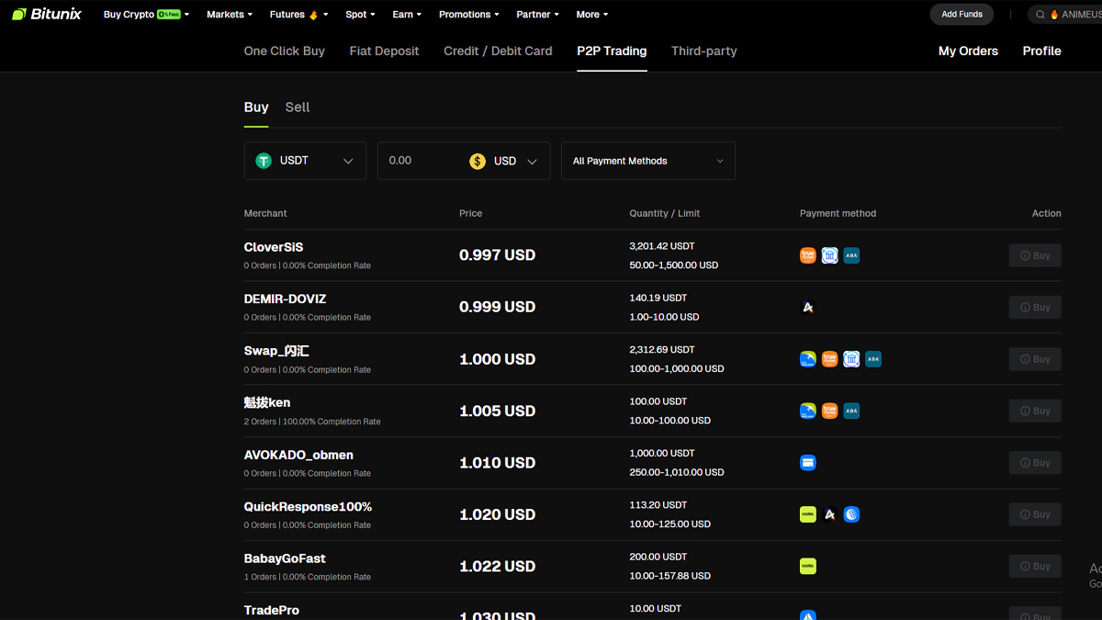1102x620 pixels.
Task: Click the Add Funds button
Action: click(961, 15)
